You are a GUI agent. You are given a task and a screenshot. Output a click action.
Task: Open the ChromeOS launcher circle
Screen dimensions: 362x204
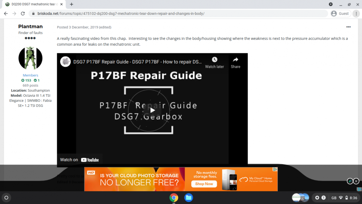point(7,197)
